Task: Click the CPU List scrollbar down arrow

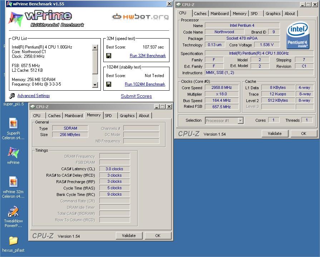Action: [95, 85]
